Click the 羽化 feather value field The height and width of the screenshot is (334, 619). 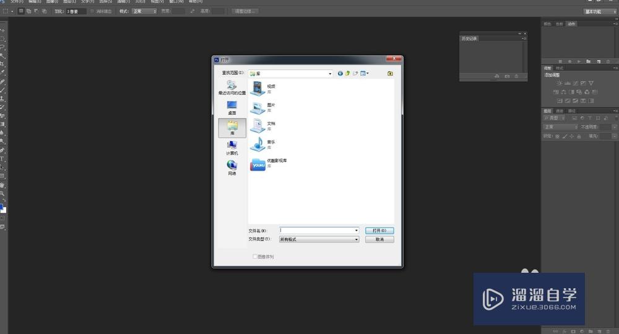[76, 11]
